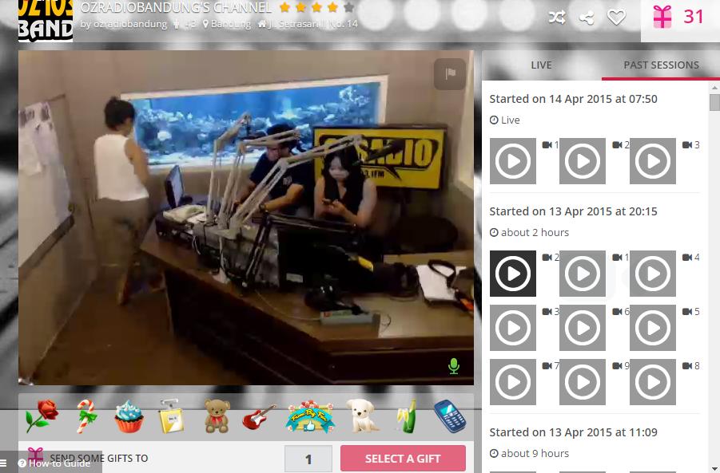Click the Oz Radio Bandung logo
Viewport: 720px width, 473px height.
tap(46, 21)
